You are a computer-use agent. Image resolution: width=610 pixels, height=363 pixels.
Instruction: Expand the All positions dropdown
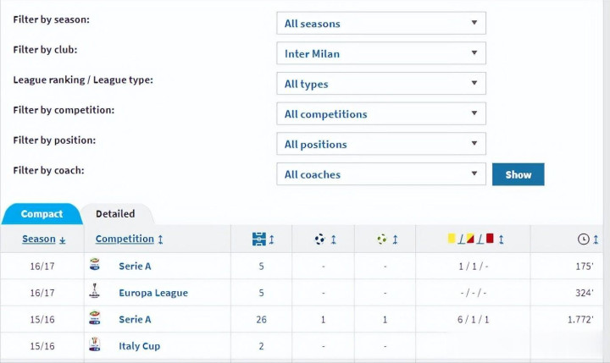coord(381,144)
